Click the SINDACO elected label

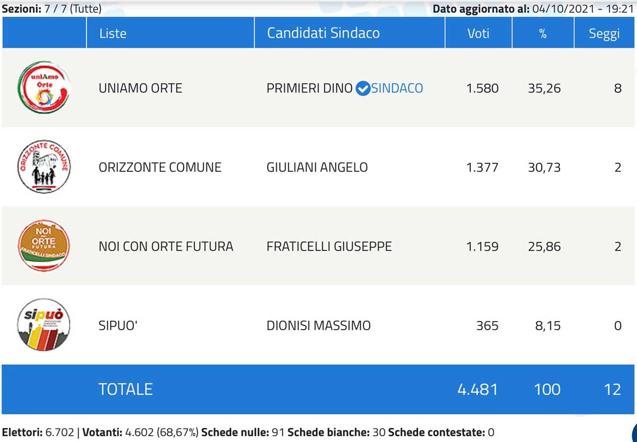point(397,88)
